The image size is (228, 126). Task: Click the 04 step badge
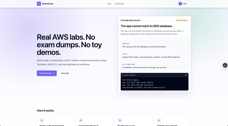(x=159, y=120)
